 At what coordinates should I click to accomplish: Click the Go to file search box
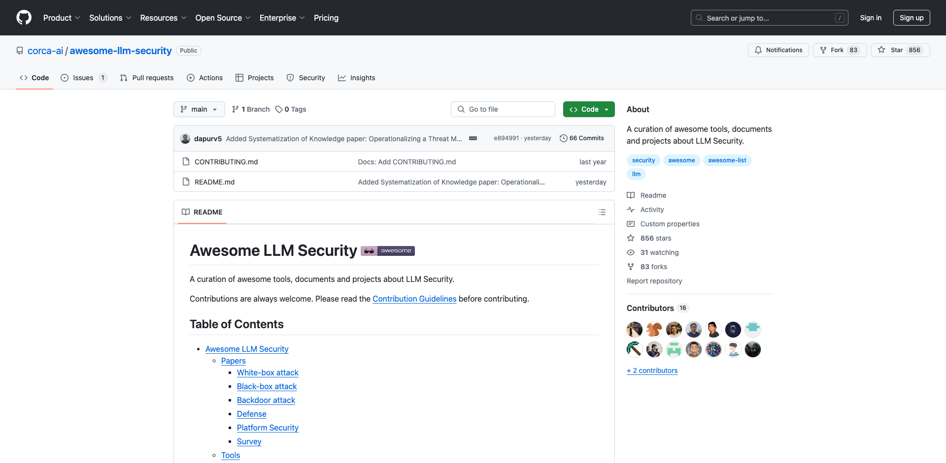pyautogui.click(x=503, y=109)
